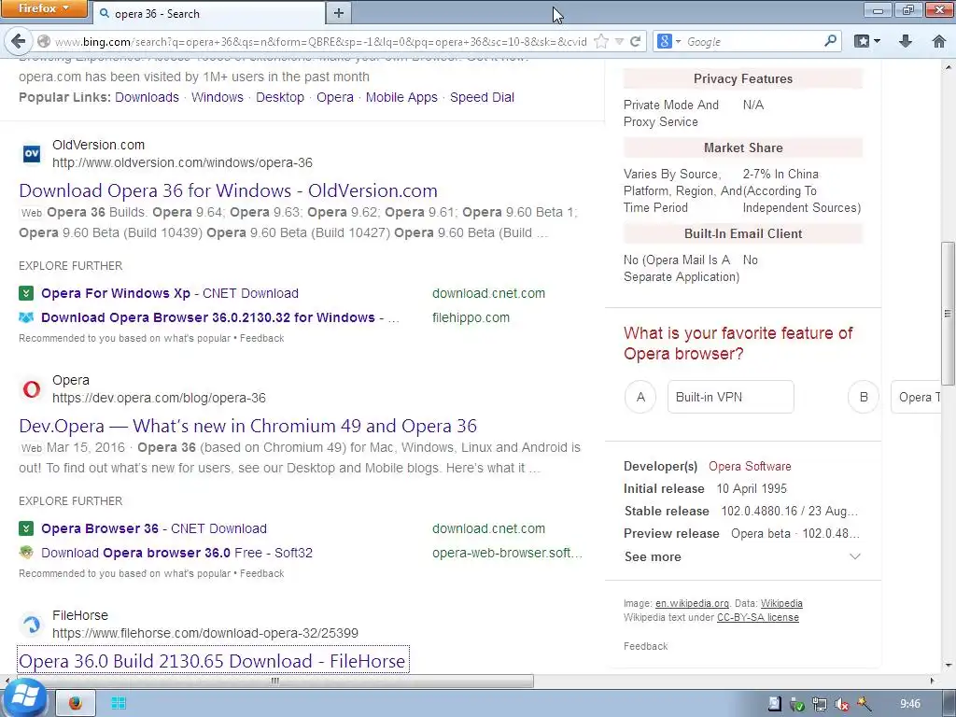Click the OldVersion.com site favicon

click(32, 154)
